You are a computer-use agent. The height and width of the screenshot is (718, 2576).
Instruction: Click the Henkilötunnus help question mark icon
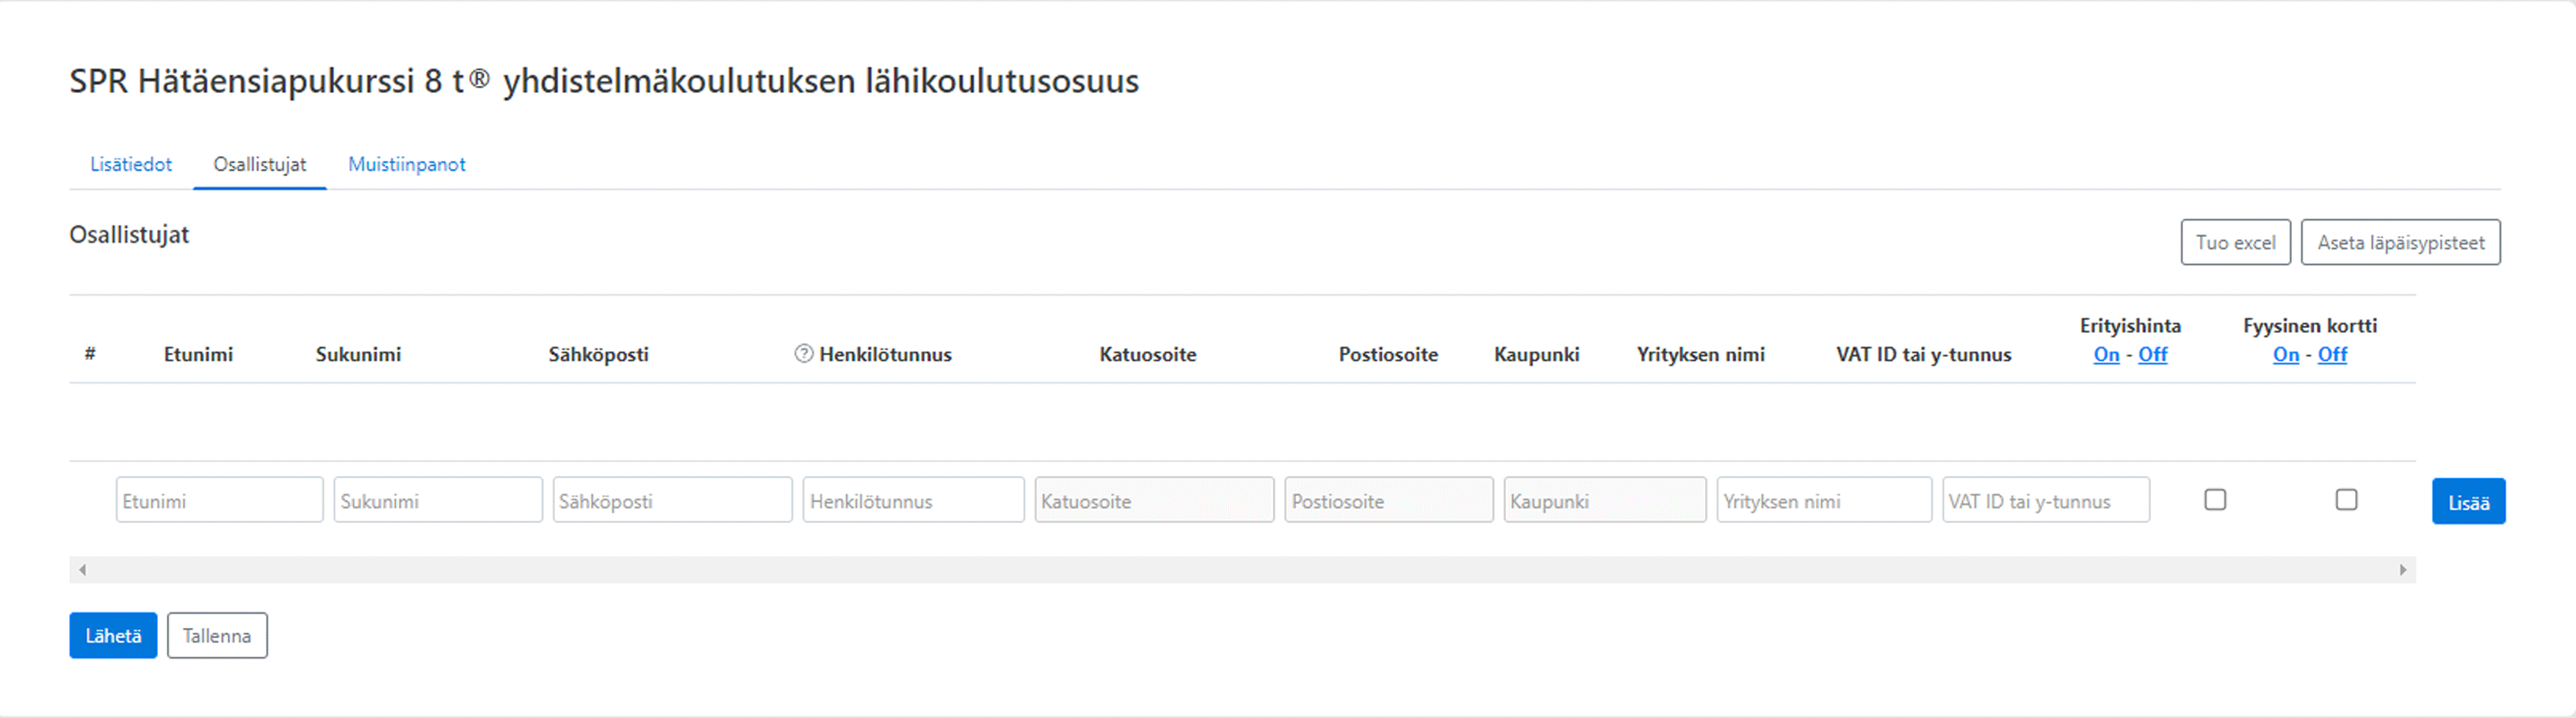pos(803,354)
